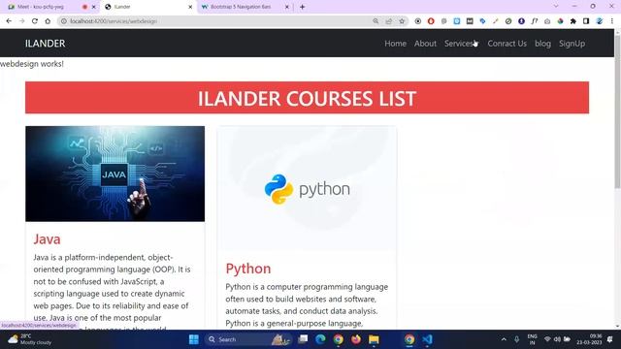Launch Firefox from the taskbar

click(356, 339)
